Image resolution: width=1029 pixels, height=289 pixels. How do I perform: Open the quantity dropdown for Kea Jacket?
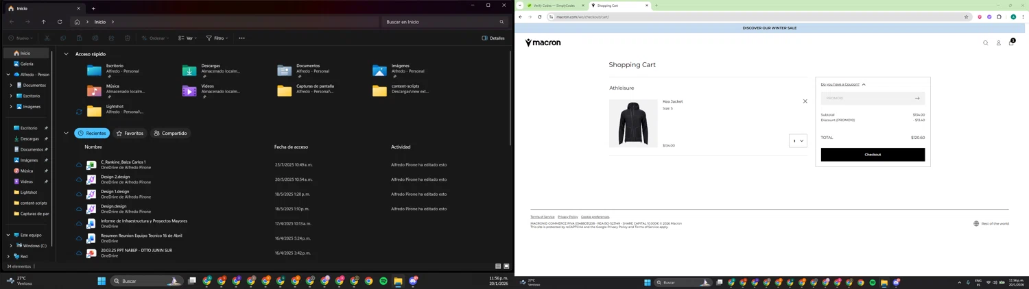(798, 141)
